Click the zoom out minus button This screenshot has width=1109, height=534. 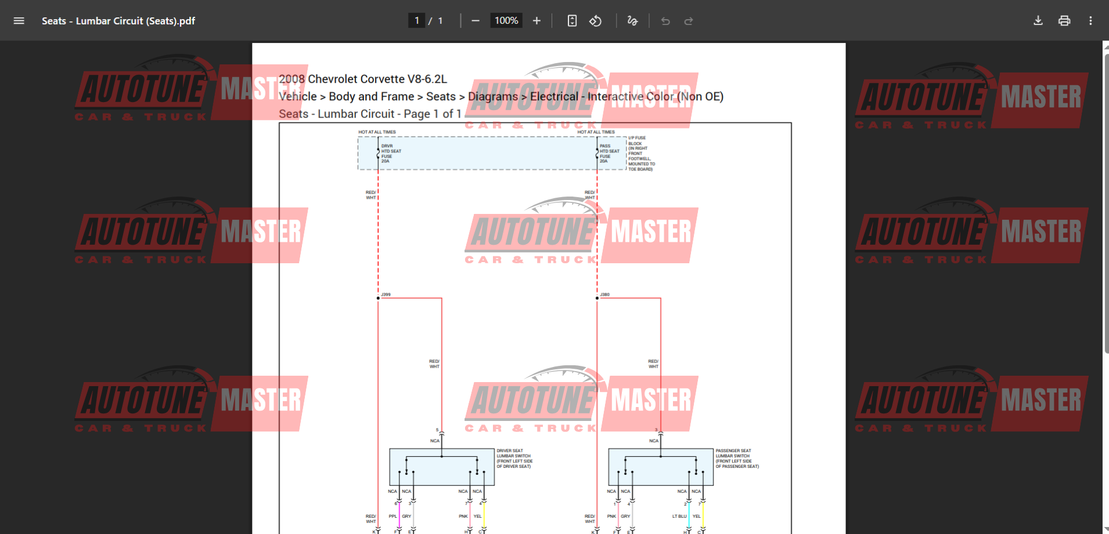coord(476,21)
